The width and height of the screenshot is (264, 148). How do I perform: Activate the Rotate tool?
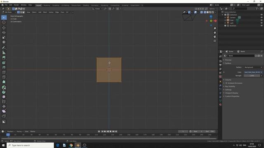tap(4, 32)
